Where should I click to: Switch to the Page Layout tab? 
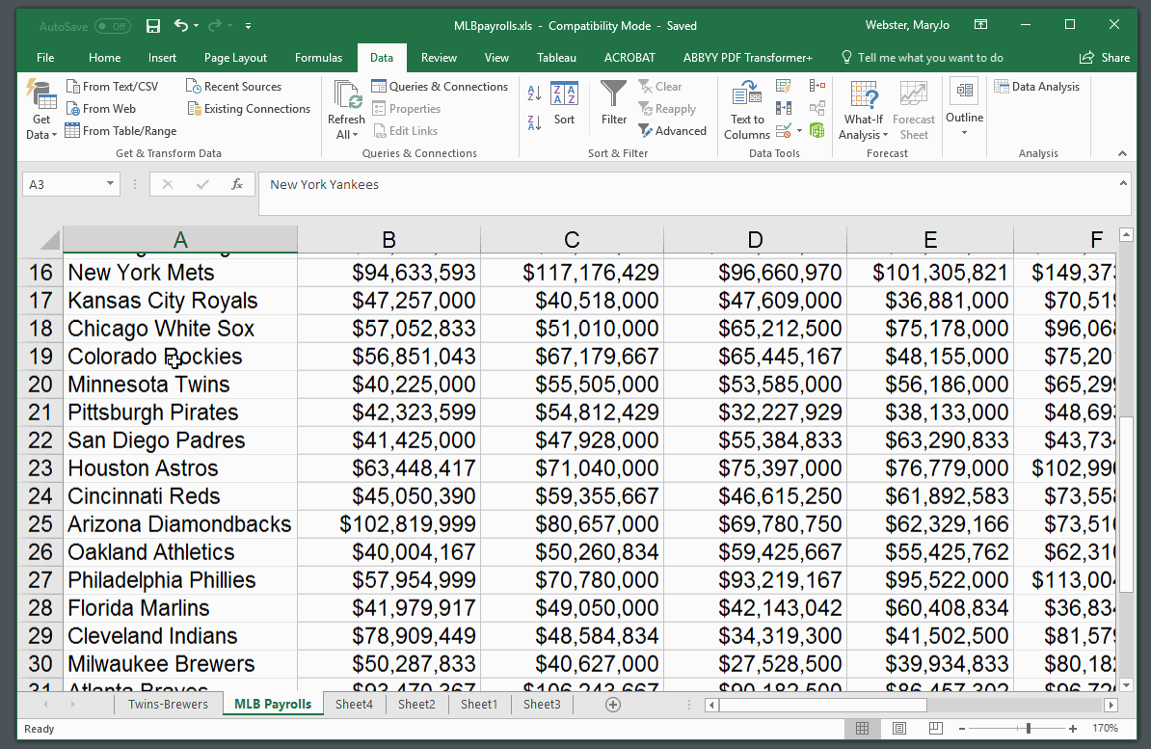coord(235,57)
